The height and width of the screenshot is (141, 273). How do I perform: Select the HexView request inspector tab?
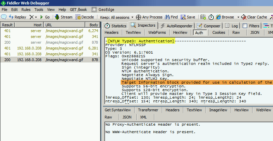180,32
